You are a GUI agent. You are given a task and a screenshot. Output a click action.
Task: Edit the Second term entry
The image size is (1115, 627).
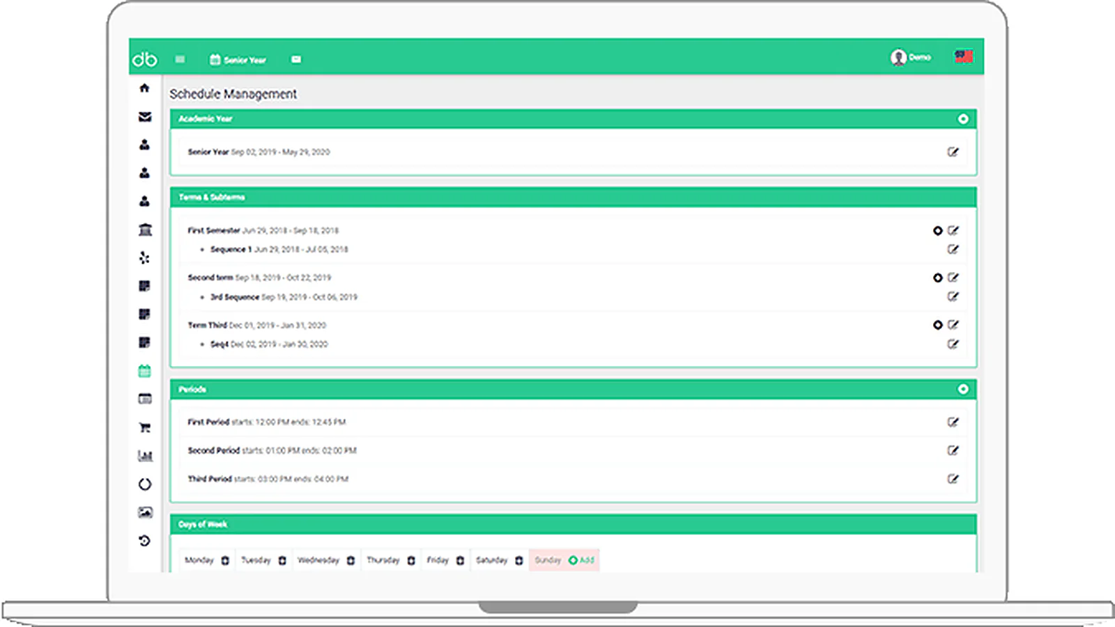point(953,278)
